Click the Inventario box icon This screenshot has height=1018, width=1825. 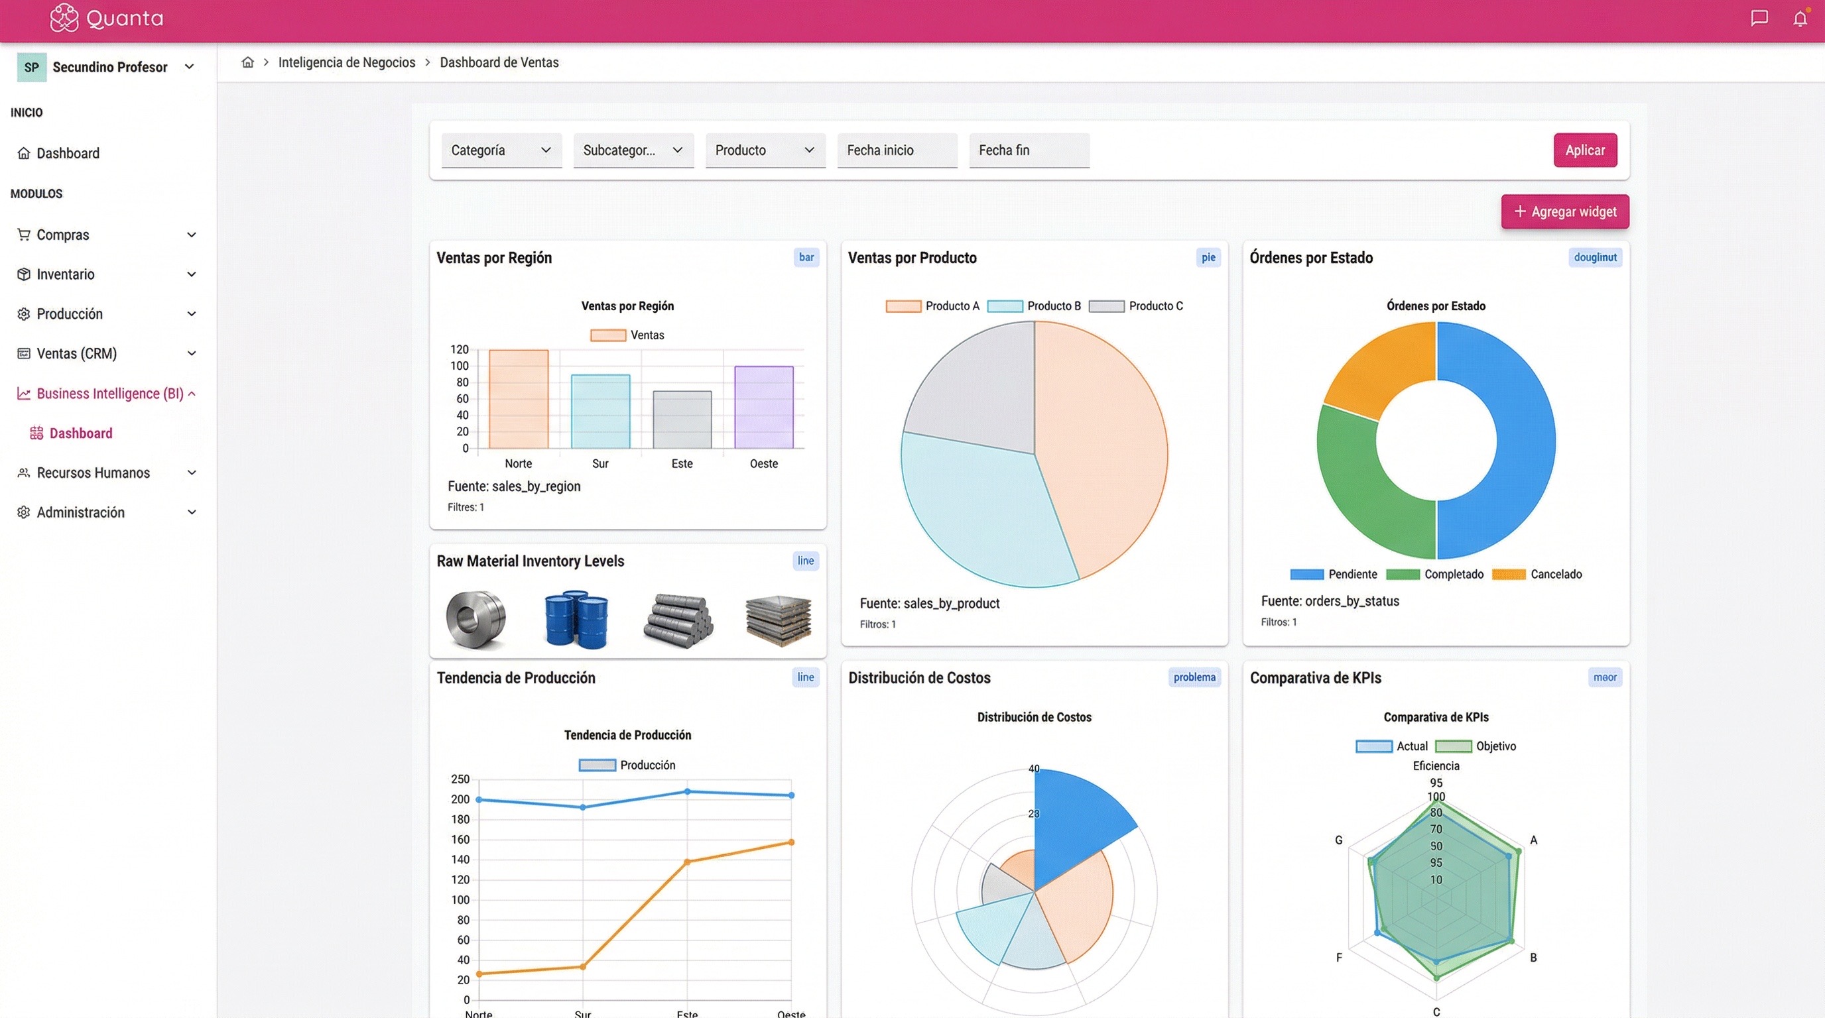[23, 274]
